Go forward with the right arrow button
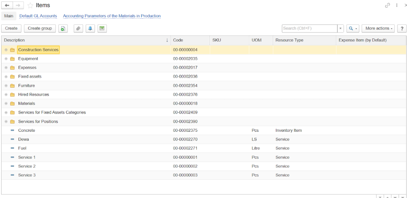 18,5
